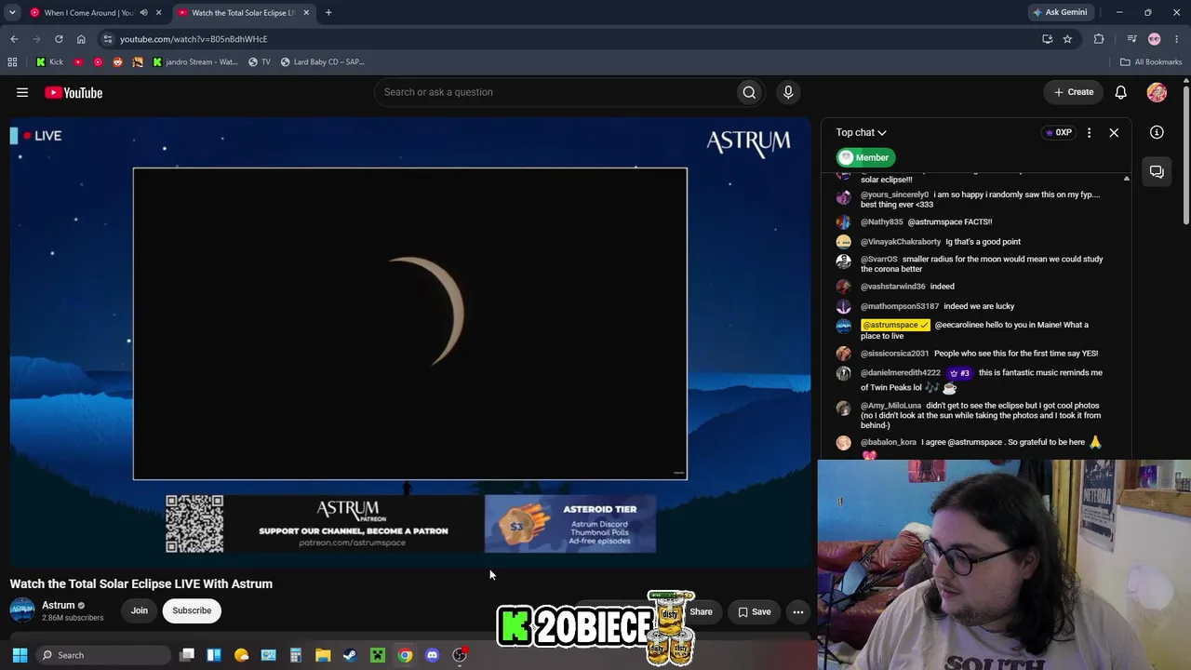Screen dimensions: 1191x670
Task: Focus the YouTube search field
Action: coord(554,92)
